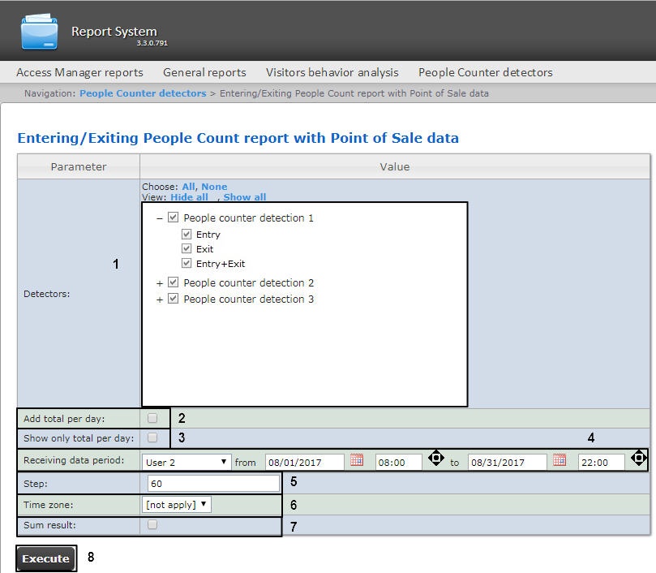Open calendar picker for the start date
Image resolution: width=656 pixels, height=573 pixels.
pos(356,461)
